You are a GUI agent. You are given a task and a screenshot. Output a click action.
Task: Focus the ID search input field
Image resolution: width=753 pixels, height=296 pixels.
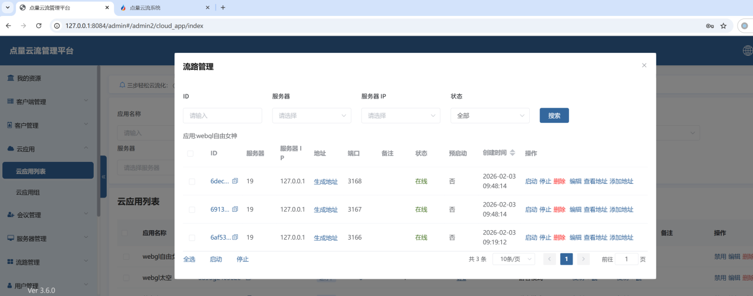[223, 116]
